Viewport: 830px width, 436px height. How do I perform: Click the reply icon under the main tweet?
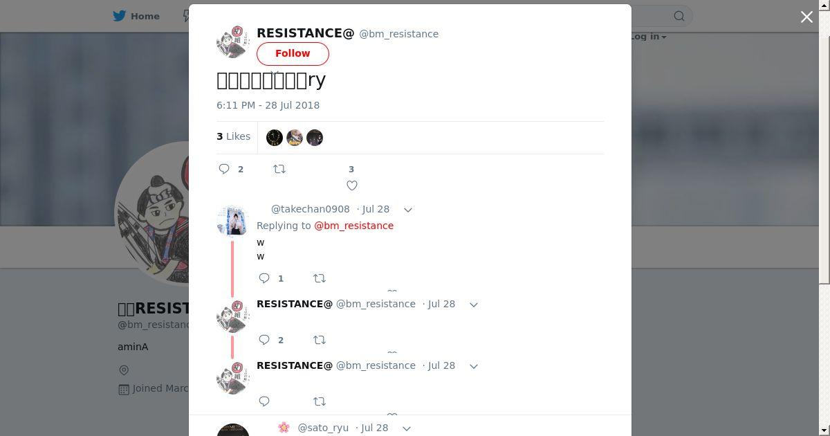tap(224, 169)
